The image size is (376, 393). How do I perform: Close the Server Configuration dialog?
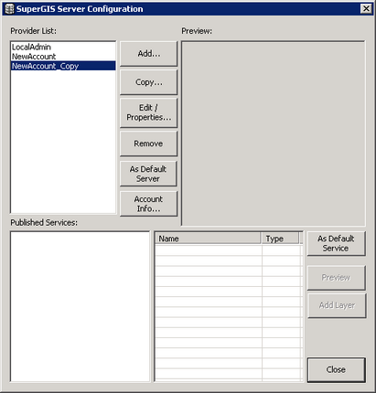(x=336, y=369)
